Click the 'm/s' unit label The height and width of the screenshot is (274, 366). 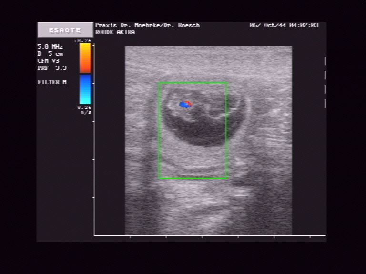[x=86, y=112]
